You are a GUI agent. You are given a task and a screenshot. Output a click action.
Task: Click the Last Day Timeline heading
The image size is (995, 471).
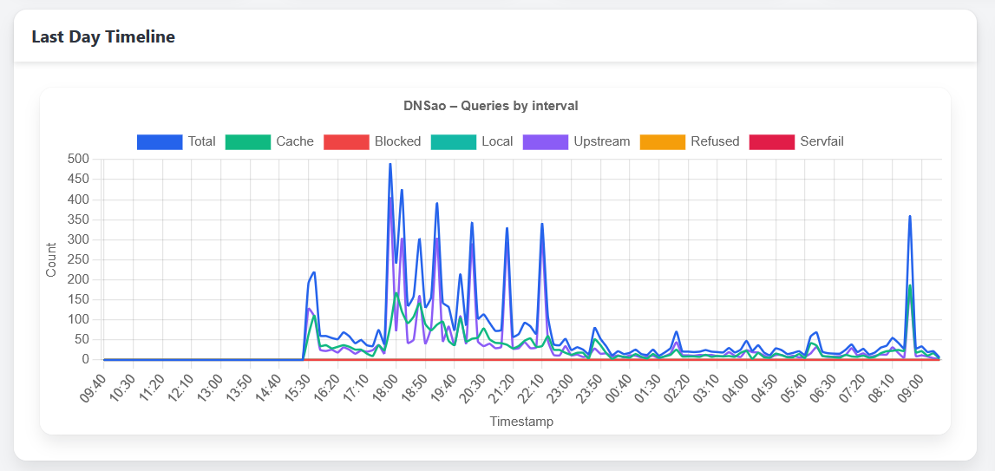[103, 36]
